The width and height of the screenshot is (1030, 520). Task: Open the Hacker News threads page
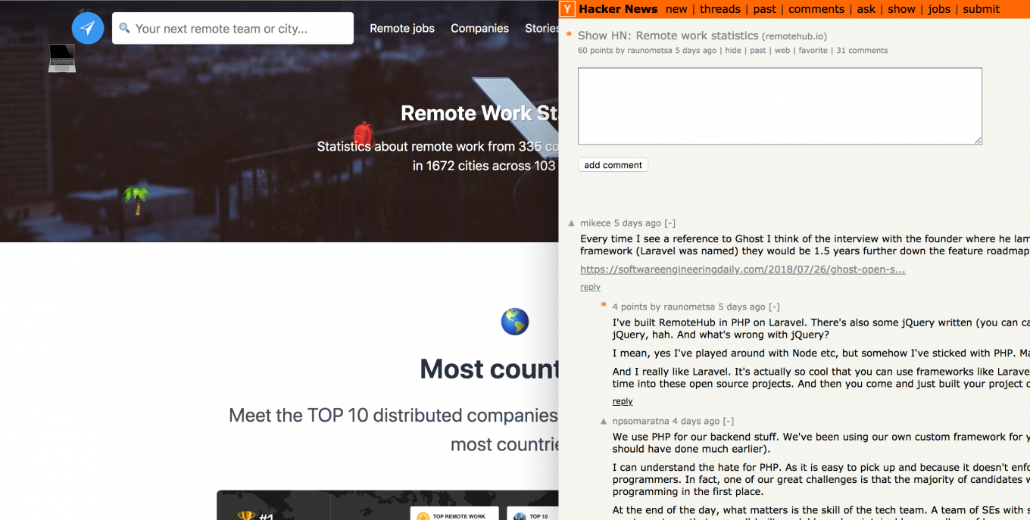[x=719, y=9]
